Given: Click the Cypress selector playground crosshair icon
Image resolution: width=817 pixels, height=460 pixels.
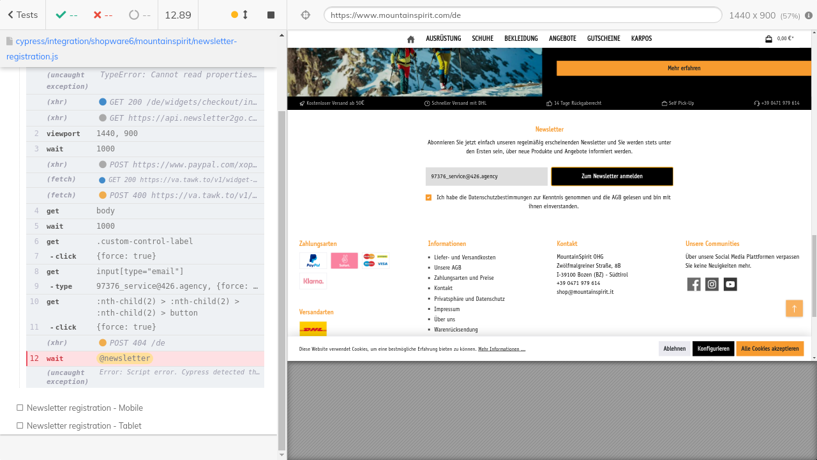Looking at the screenshot, I should tap(305, 15).
